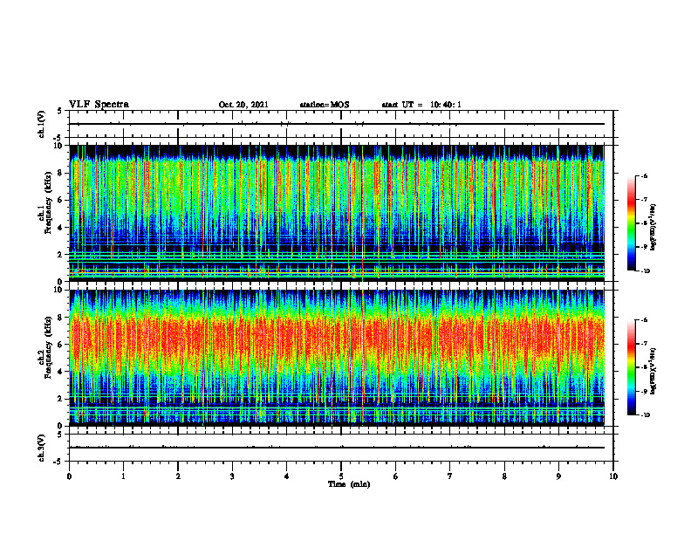
Task: Click the "2" tick on the time axis
Action: click(x=178, y=476)
